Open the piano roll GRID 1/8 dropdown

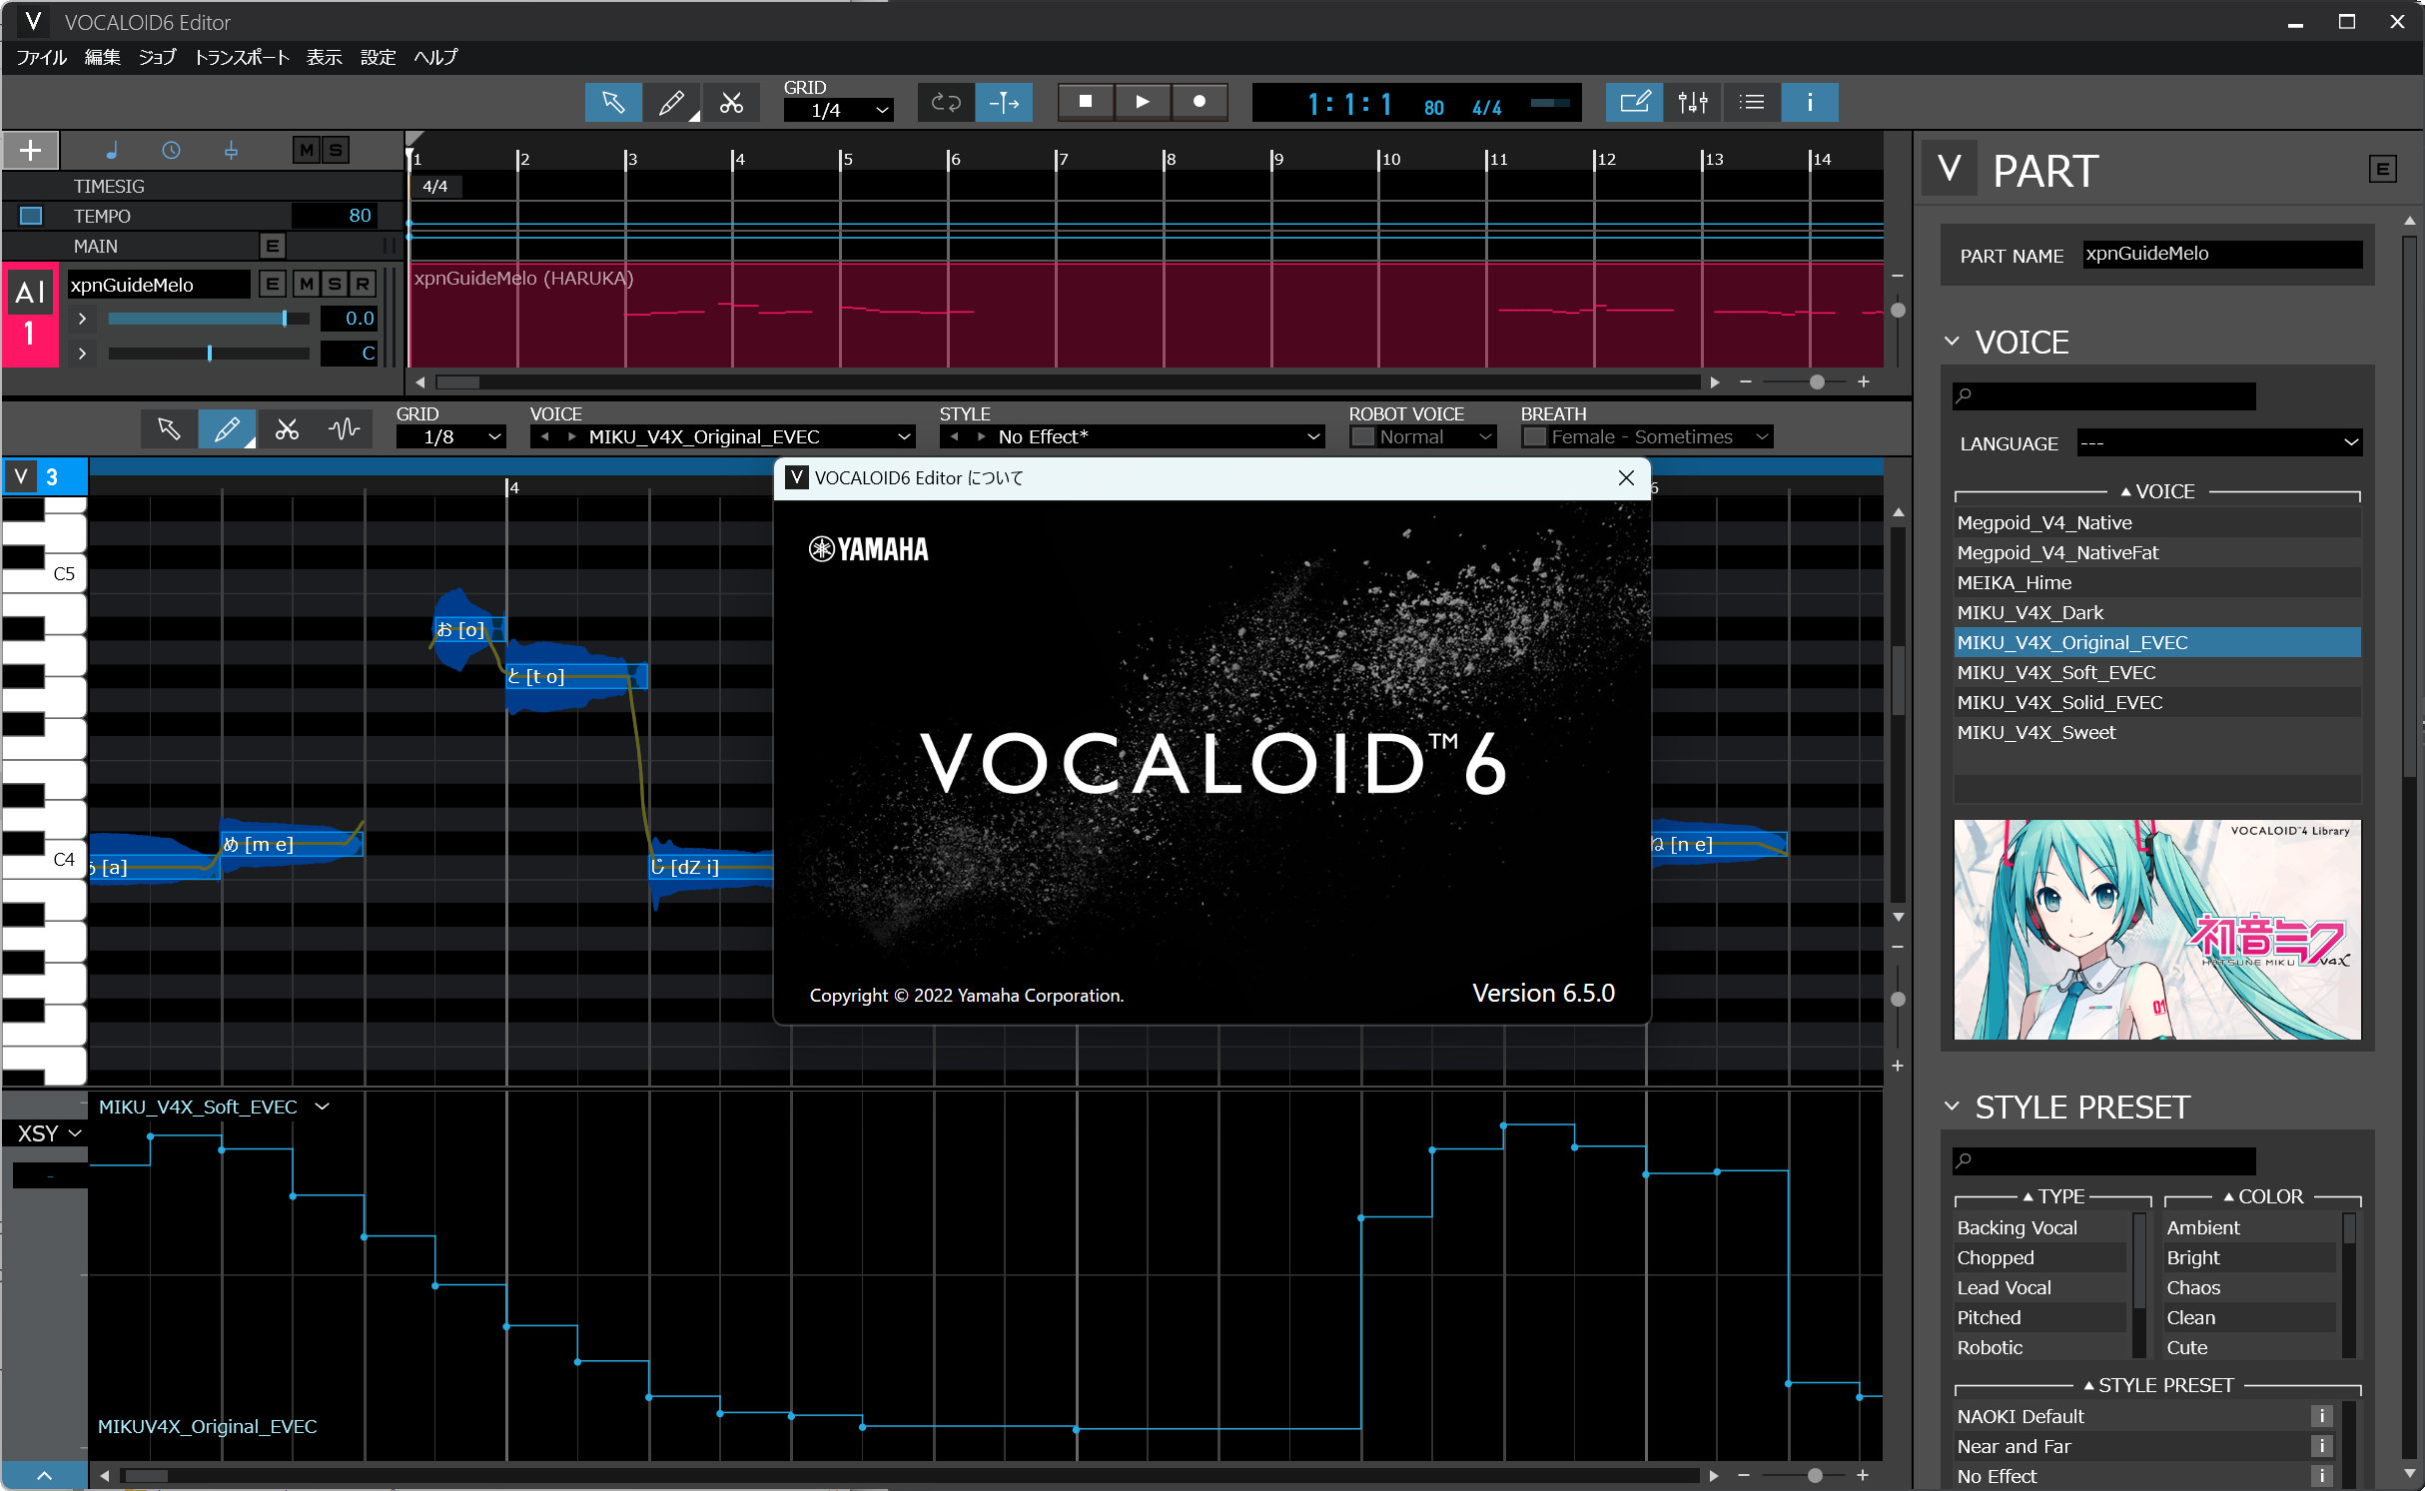450,437
